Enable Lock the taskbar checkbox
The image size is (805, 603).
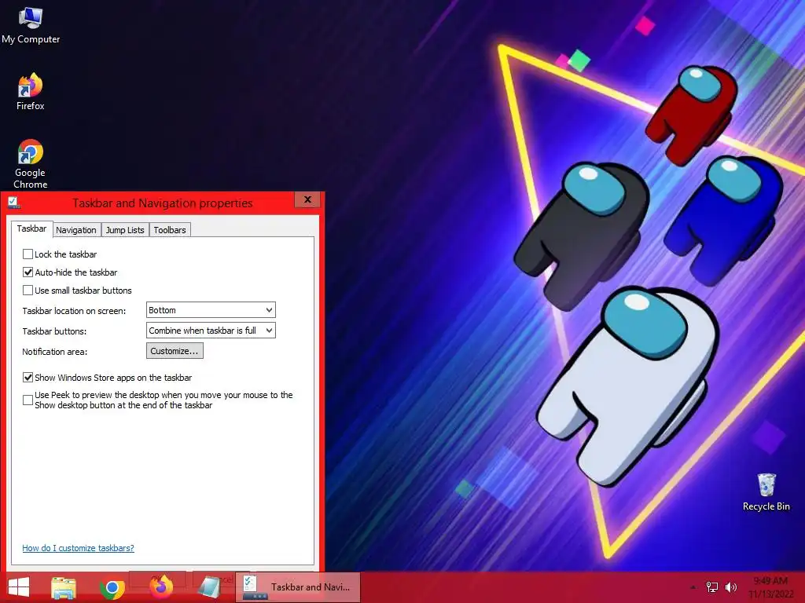click(x=28, y=254)
